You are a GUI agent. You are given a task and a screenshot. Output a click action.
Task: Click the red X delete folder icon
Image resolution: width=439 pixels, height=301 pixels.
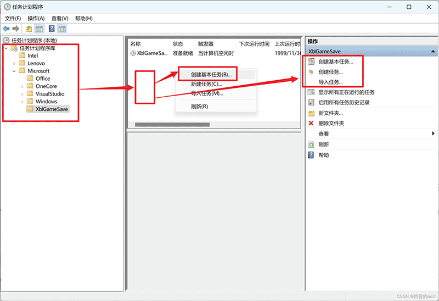click(311, 124)
